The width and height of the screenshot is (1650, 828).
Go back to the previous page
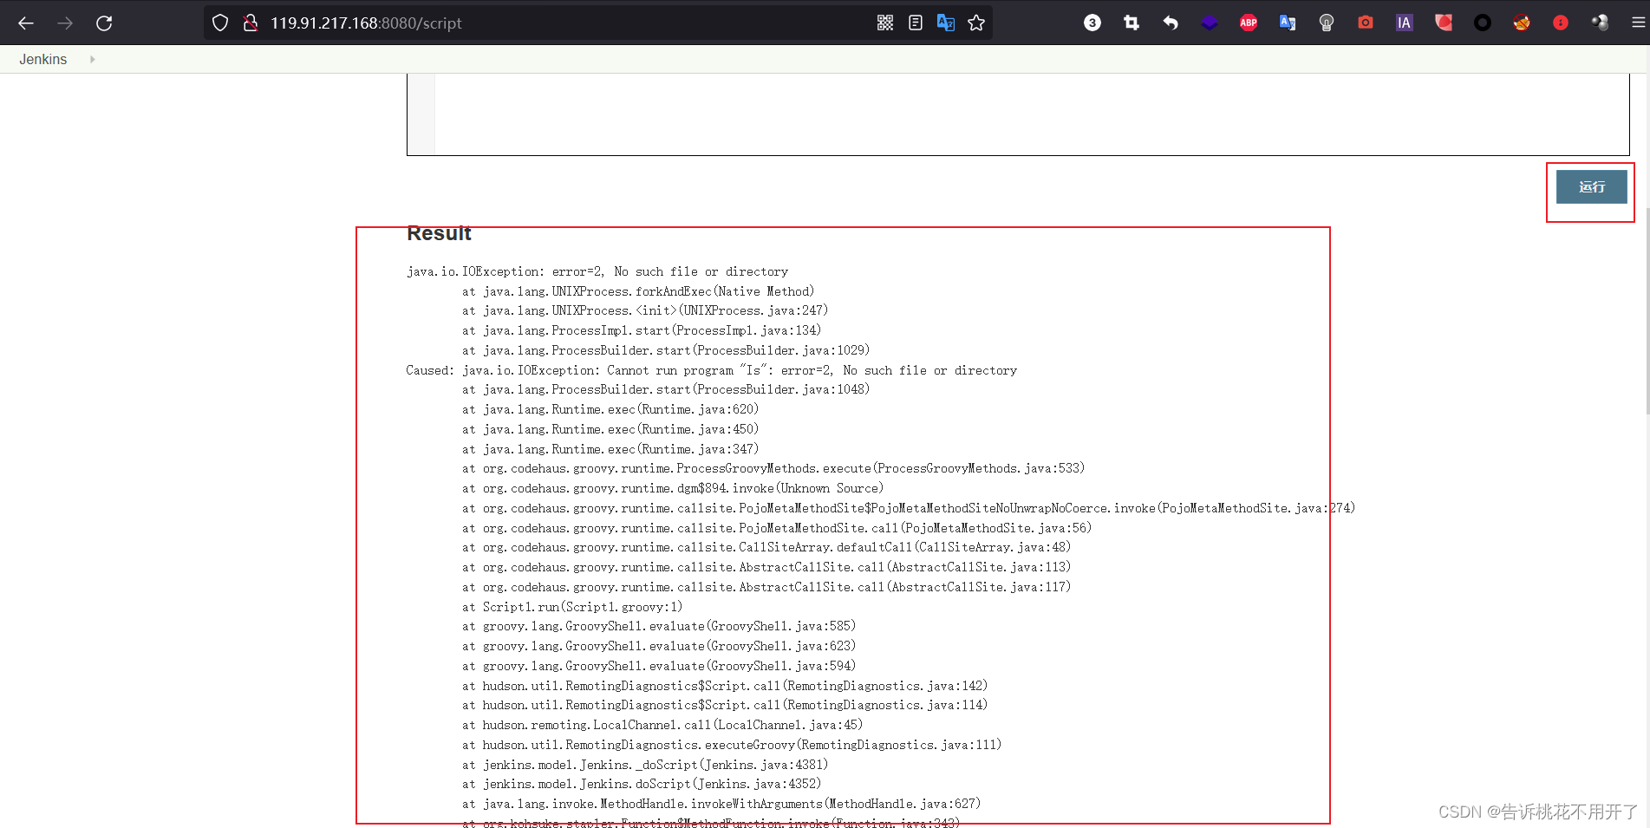point(26,23)
